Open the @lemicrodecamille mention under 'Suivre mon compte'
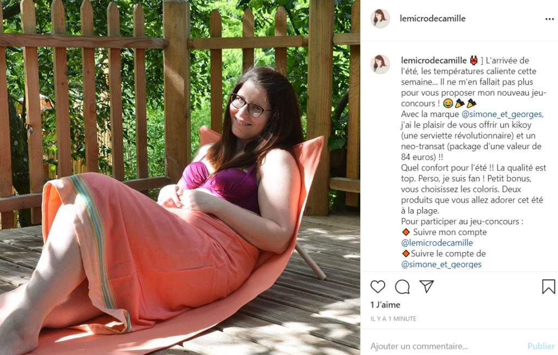The image size is (558, 355). pos(437,243)
